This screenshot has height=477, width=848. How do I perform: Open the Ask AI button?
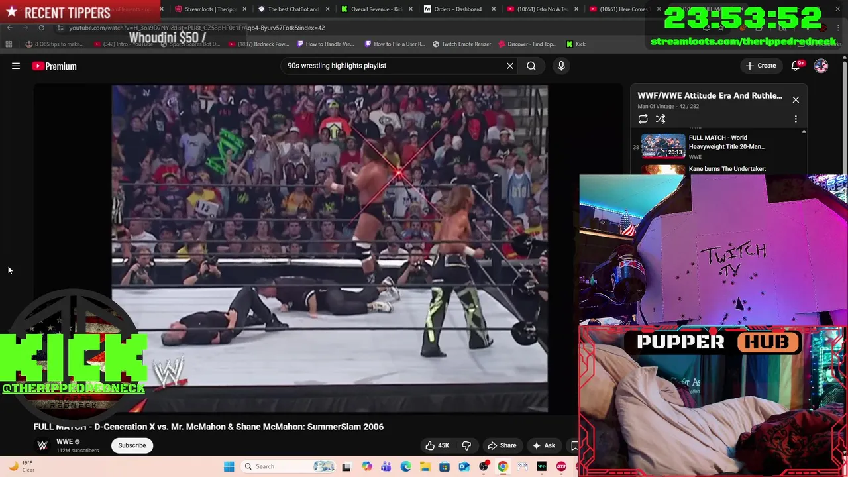(543, 445)
